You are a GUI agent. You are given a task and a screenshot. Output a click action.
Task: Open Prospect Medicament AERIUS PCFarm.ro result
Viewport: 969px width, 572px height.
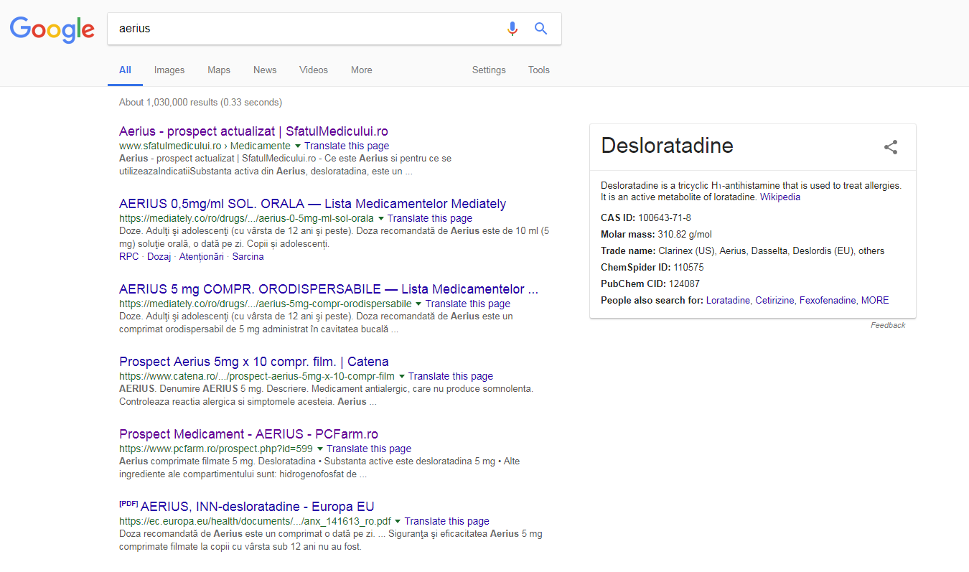(248, 434)
